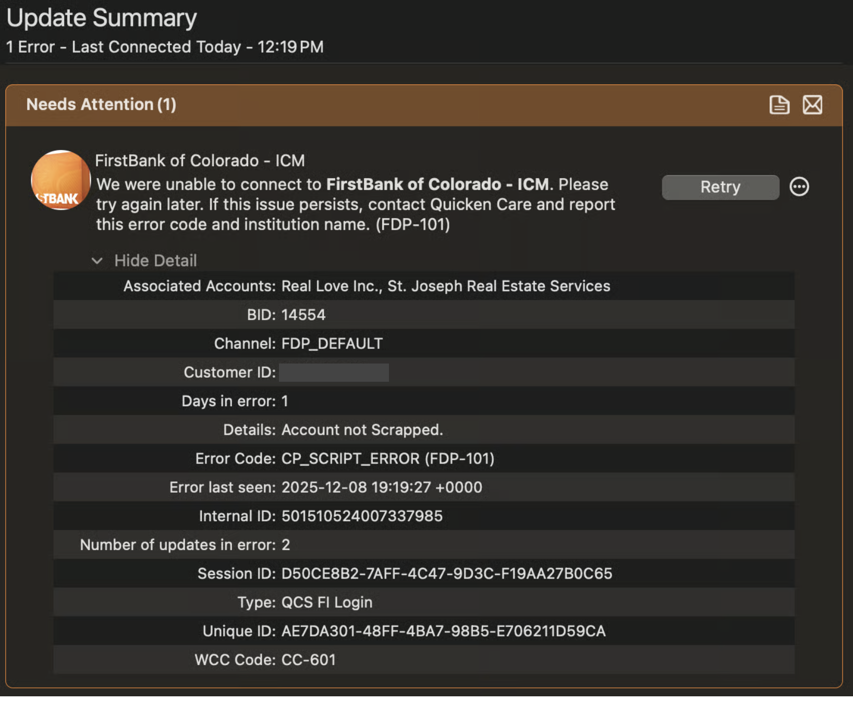Click the Hide Detail label
The image size is (853, 701).
click(155, 260)
